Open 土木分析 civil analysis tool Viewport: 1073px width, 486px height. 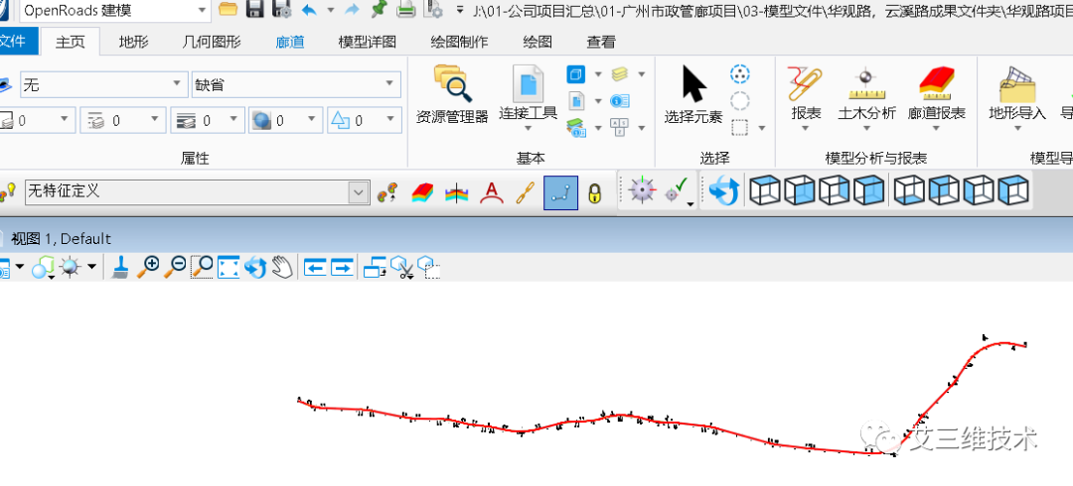[866, 94]
